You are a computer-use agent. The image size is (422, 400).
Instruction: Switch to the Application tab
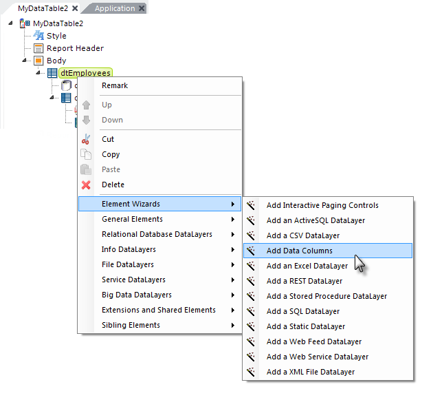(x=115, y=8)
